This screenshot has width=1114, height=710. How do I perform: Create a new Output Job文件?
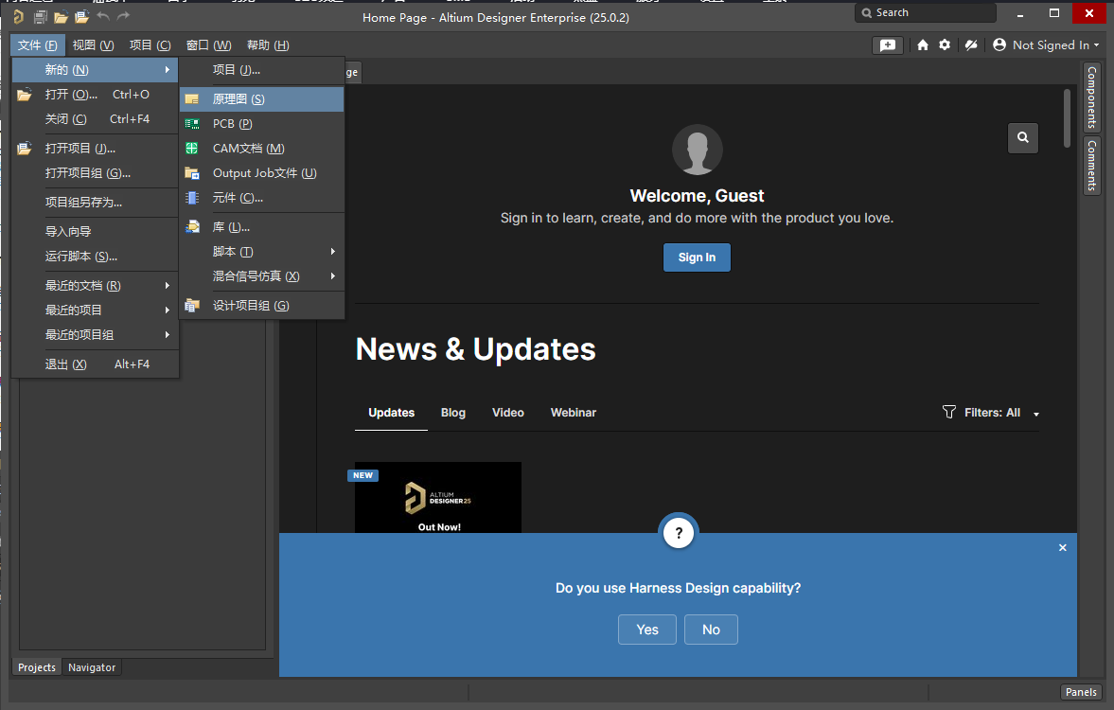click(x=262, y=173)
